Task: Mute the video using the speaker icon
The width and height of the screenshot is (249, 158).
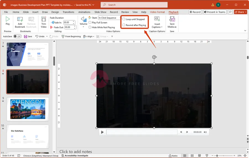Action: click(x=205, y=132)
